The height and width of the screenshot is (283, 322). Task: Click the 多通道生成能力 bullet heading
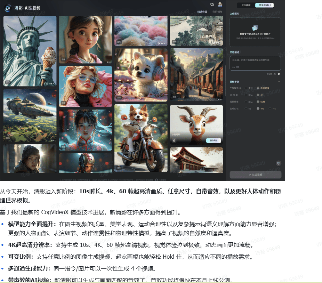(29, 268)
